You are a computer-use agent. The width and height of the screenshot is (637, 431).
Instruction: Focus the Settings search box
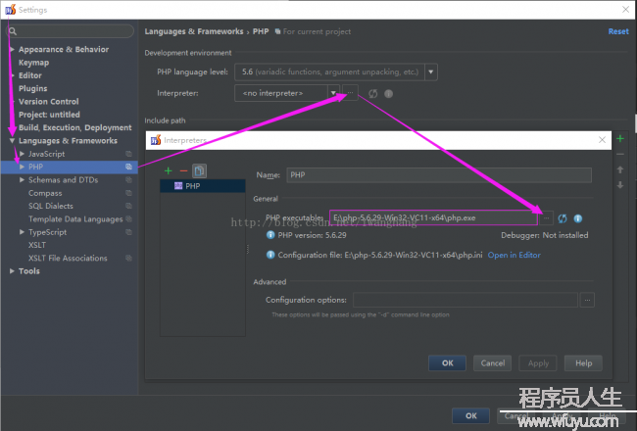[x=71, y=31]
